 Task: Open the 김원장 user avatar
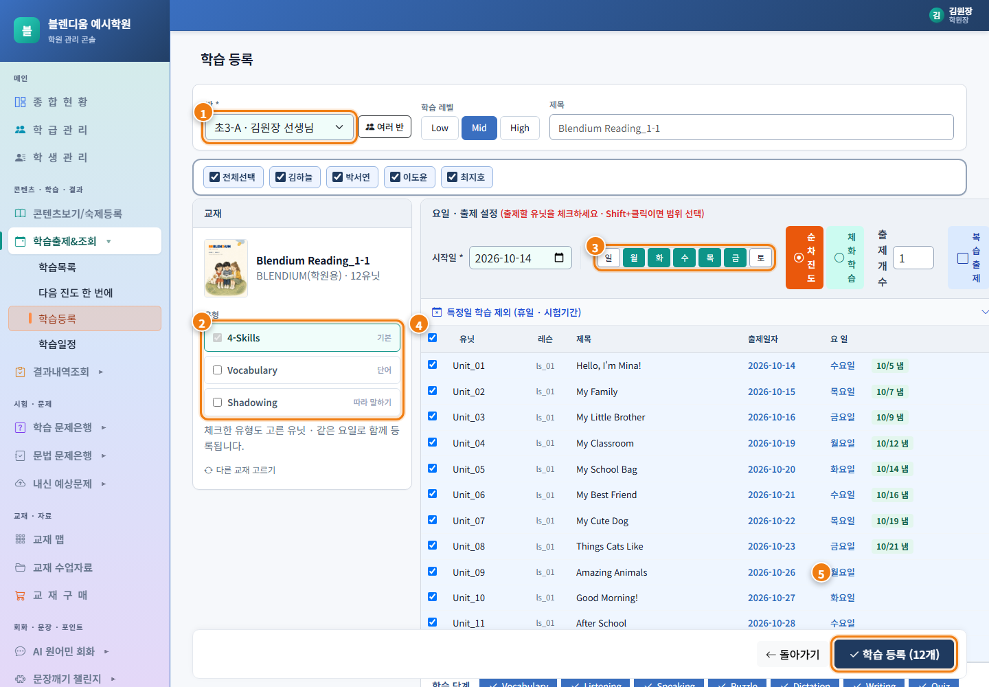click(x=936, y=15)
